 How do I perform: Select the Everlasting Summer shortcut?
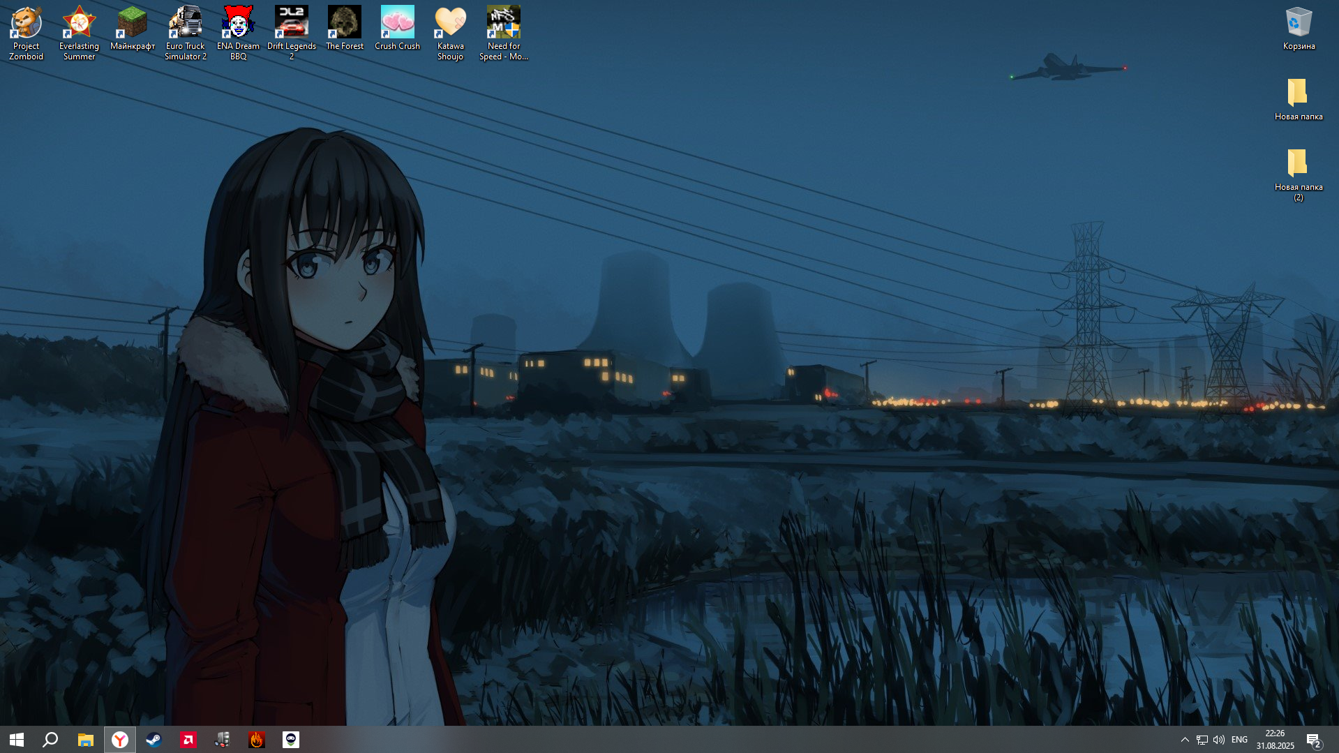80,33
